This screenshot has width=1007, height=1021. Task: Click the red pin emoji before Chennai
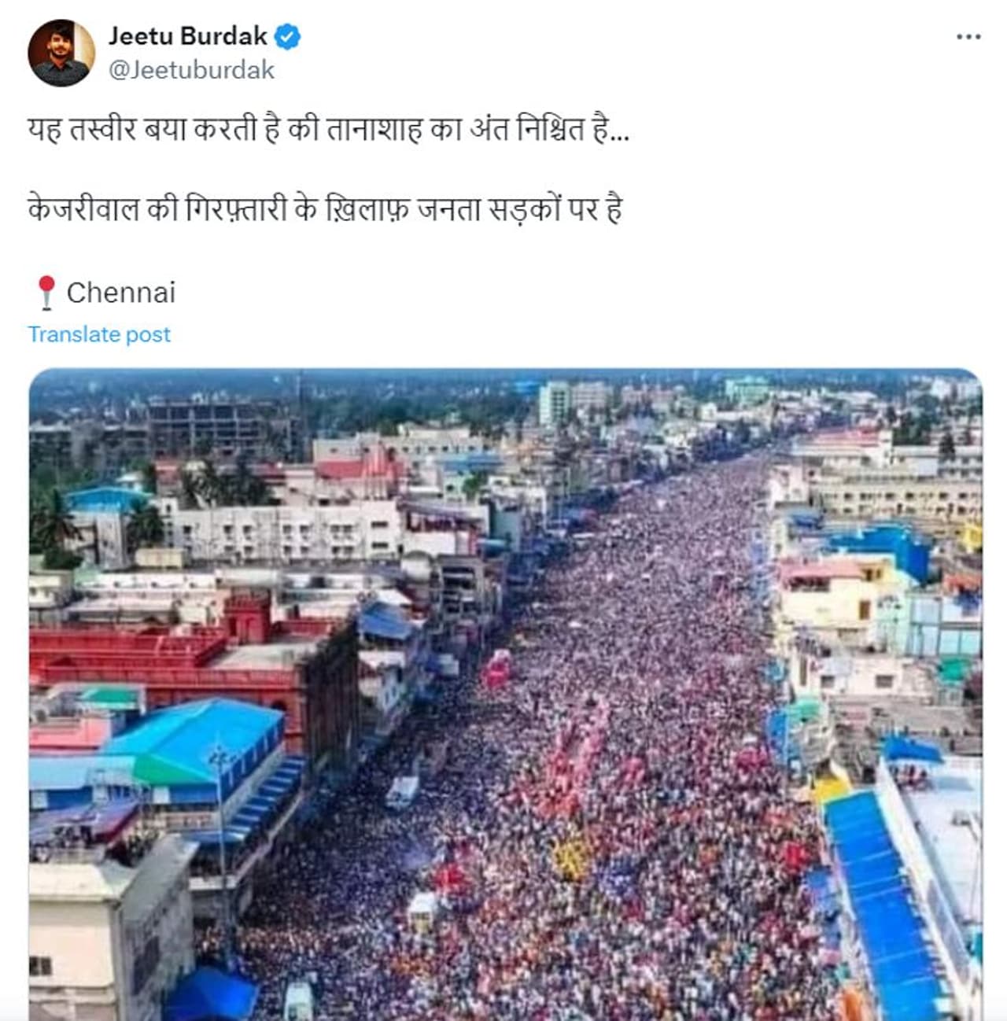tap(46, 293)
